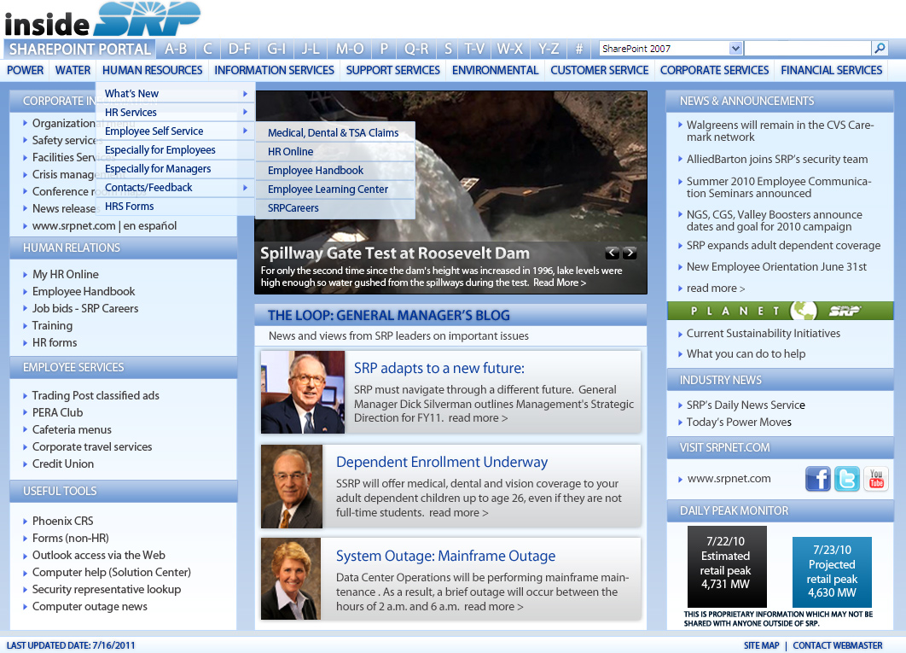
Task: Go to previous slide arrow on dam banner
Action: pos(612,253)
